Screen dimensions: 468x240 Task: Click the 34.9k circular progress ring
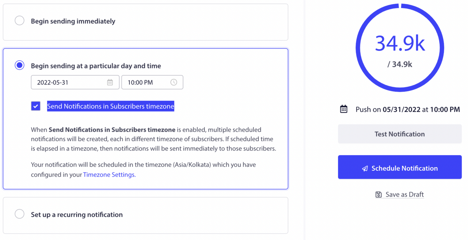tap(400, 48)
